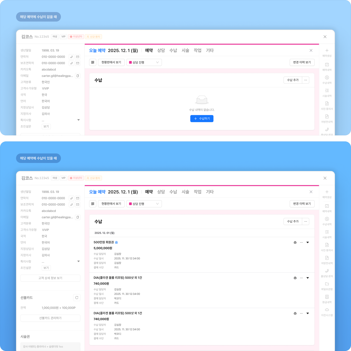This screenshot has height=351, width=351.
Task: Open 환급내역 in the lower panel sidebar
Action: click(x=327, y=299)
